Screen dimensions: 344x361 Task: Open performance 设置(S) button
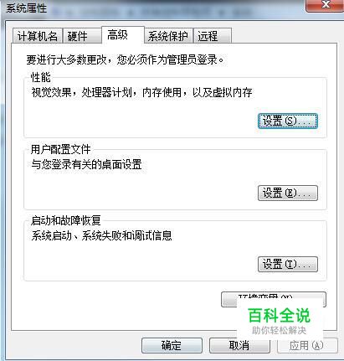[288, 121]
